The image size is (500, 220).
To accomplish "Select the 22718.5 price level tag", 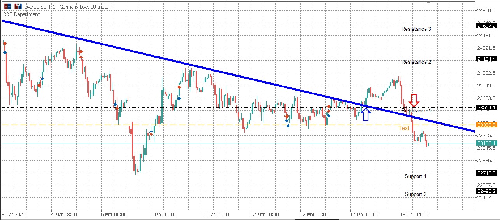I will (486, 173).
